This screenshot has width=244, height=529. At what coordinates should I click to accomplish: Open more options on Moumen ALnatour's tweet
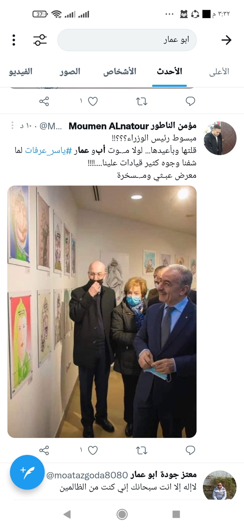12,126
